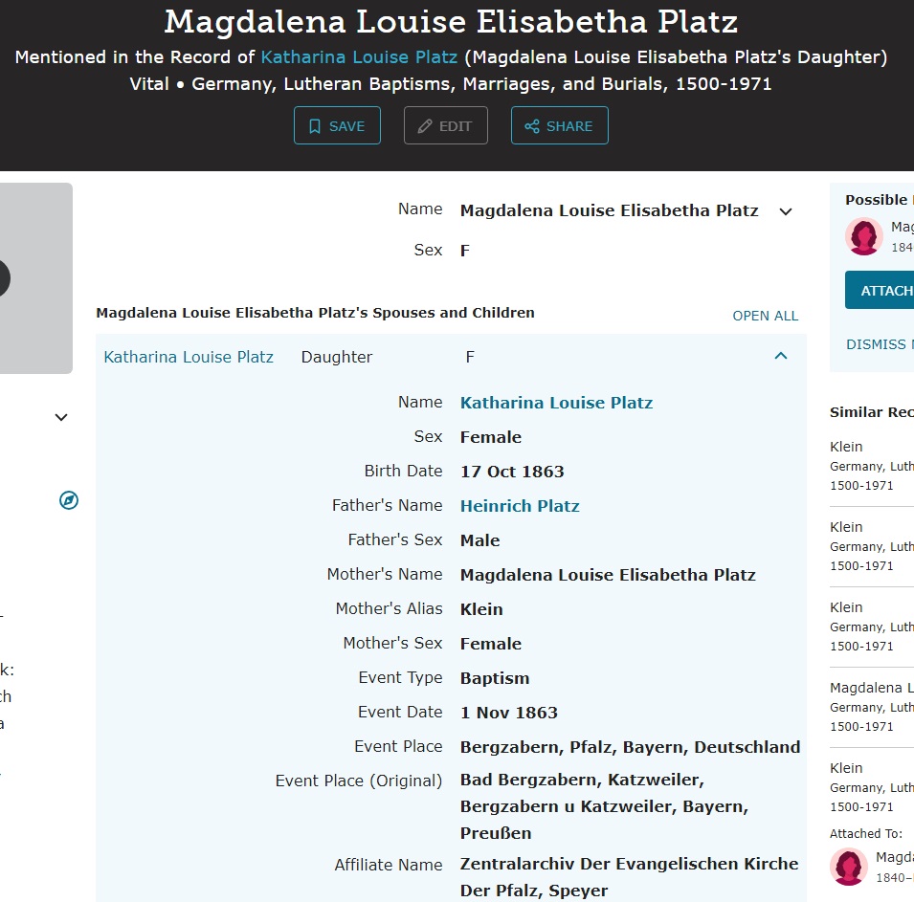914x902 pixels.
Task: Open the Magdalena entry in Similar Records list
Action: point(871,688)
